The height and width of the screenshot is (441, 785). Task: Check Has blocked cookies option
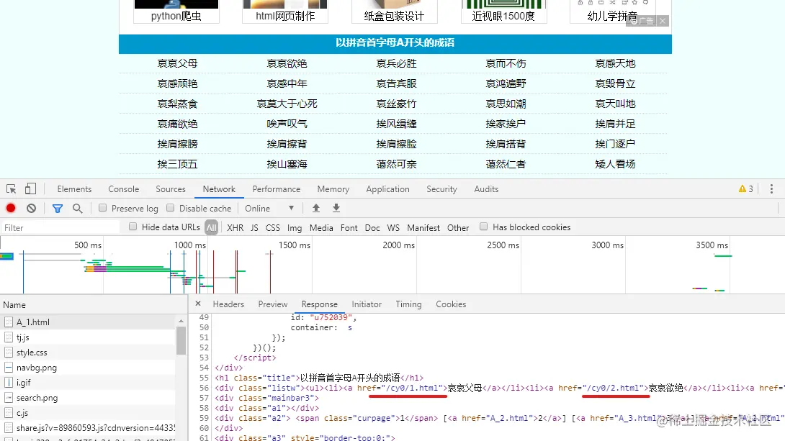click(x=484, y=227)
